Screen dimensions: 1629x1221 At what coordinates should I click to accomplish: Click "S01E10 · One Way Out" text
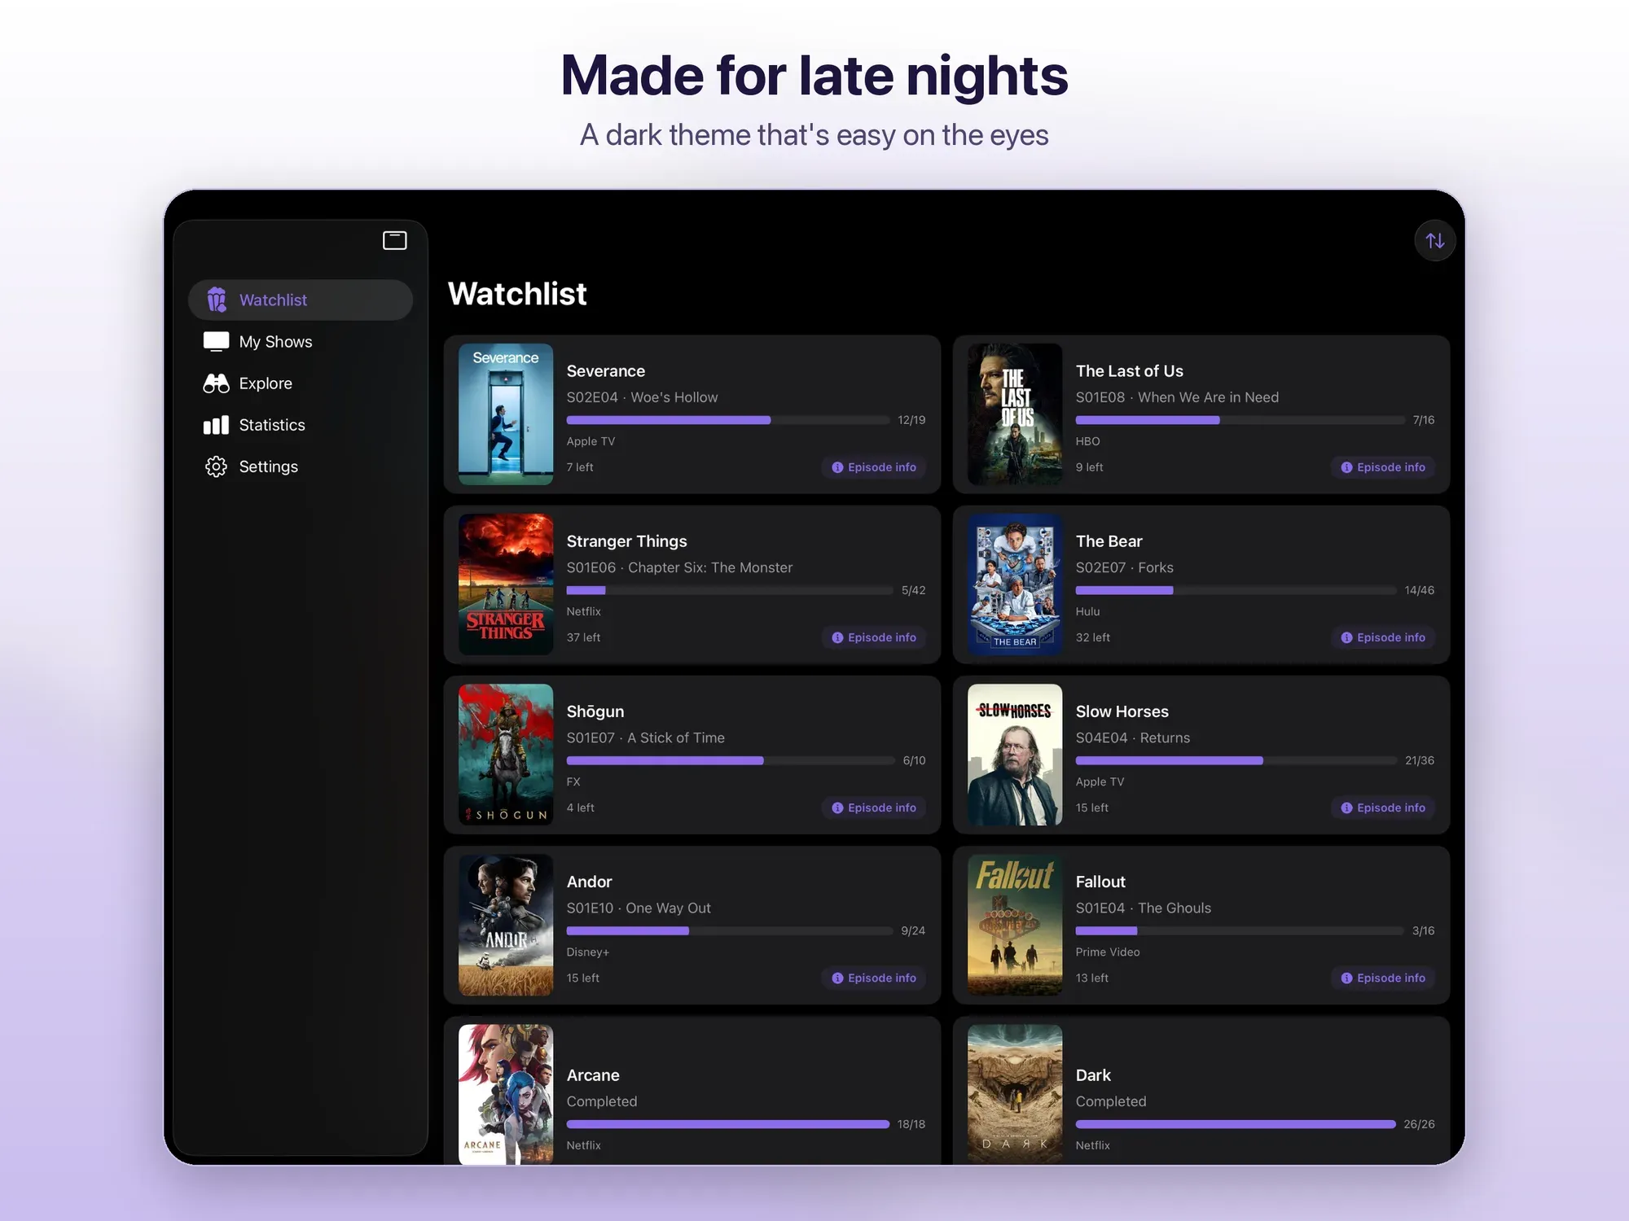click(639, 908)
